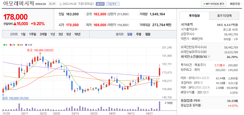Click the 투자의견 value 3.71매수
Image resolution: width=244 pixels, height=115 pixels.
click(x=220, y=65)
